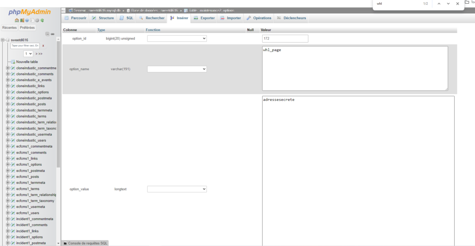This screenshot has width=475, height=246.
Task: Clear table filter with red X
Action: 43,45
